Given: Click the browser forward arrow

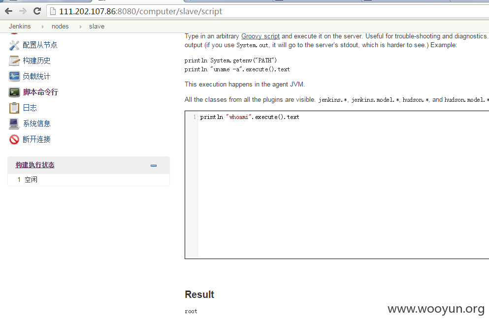Looking at the screenshot, I should point(23,11).
